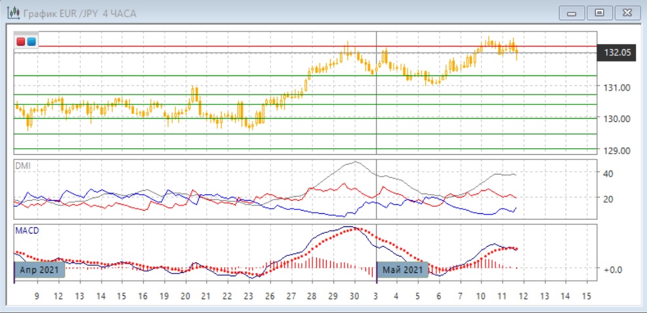Click date 30 on the time axis
This screenshot has width=647, height=313.
(x=355, y=297)
